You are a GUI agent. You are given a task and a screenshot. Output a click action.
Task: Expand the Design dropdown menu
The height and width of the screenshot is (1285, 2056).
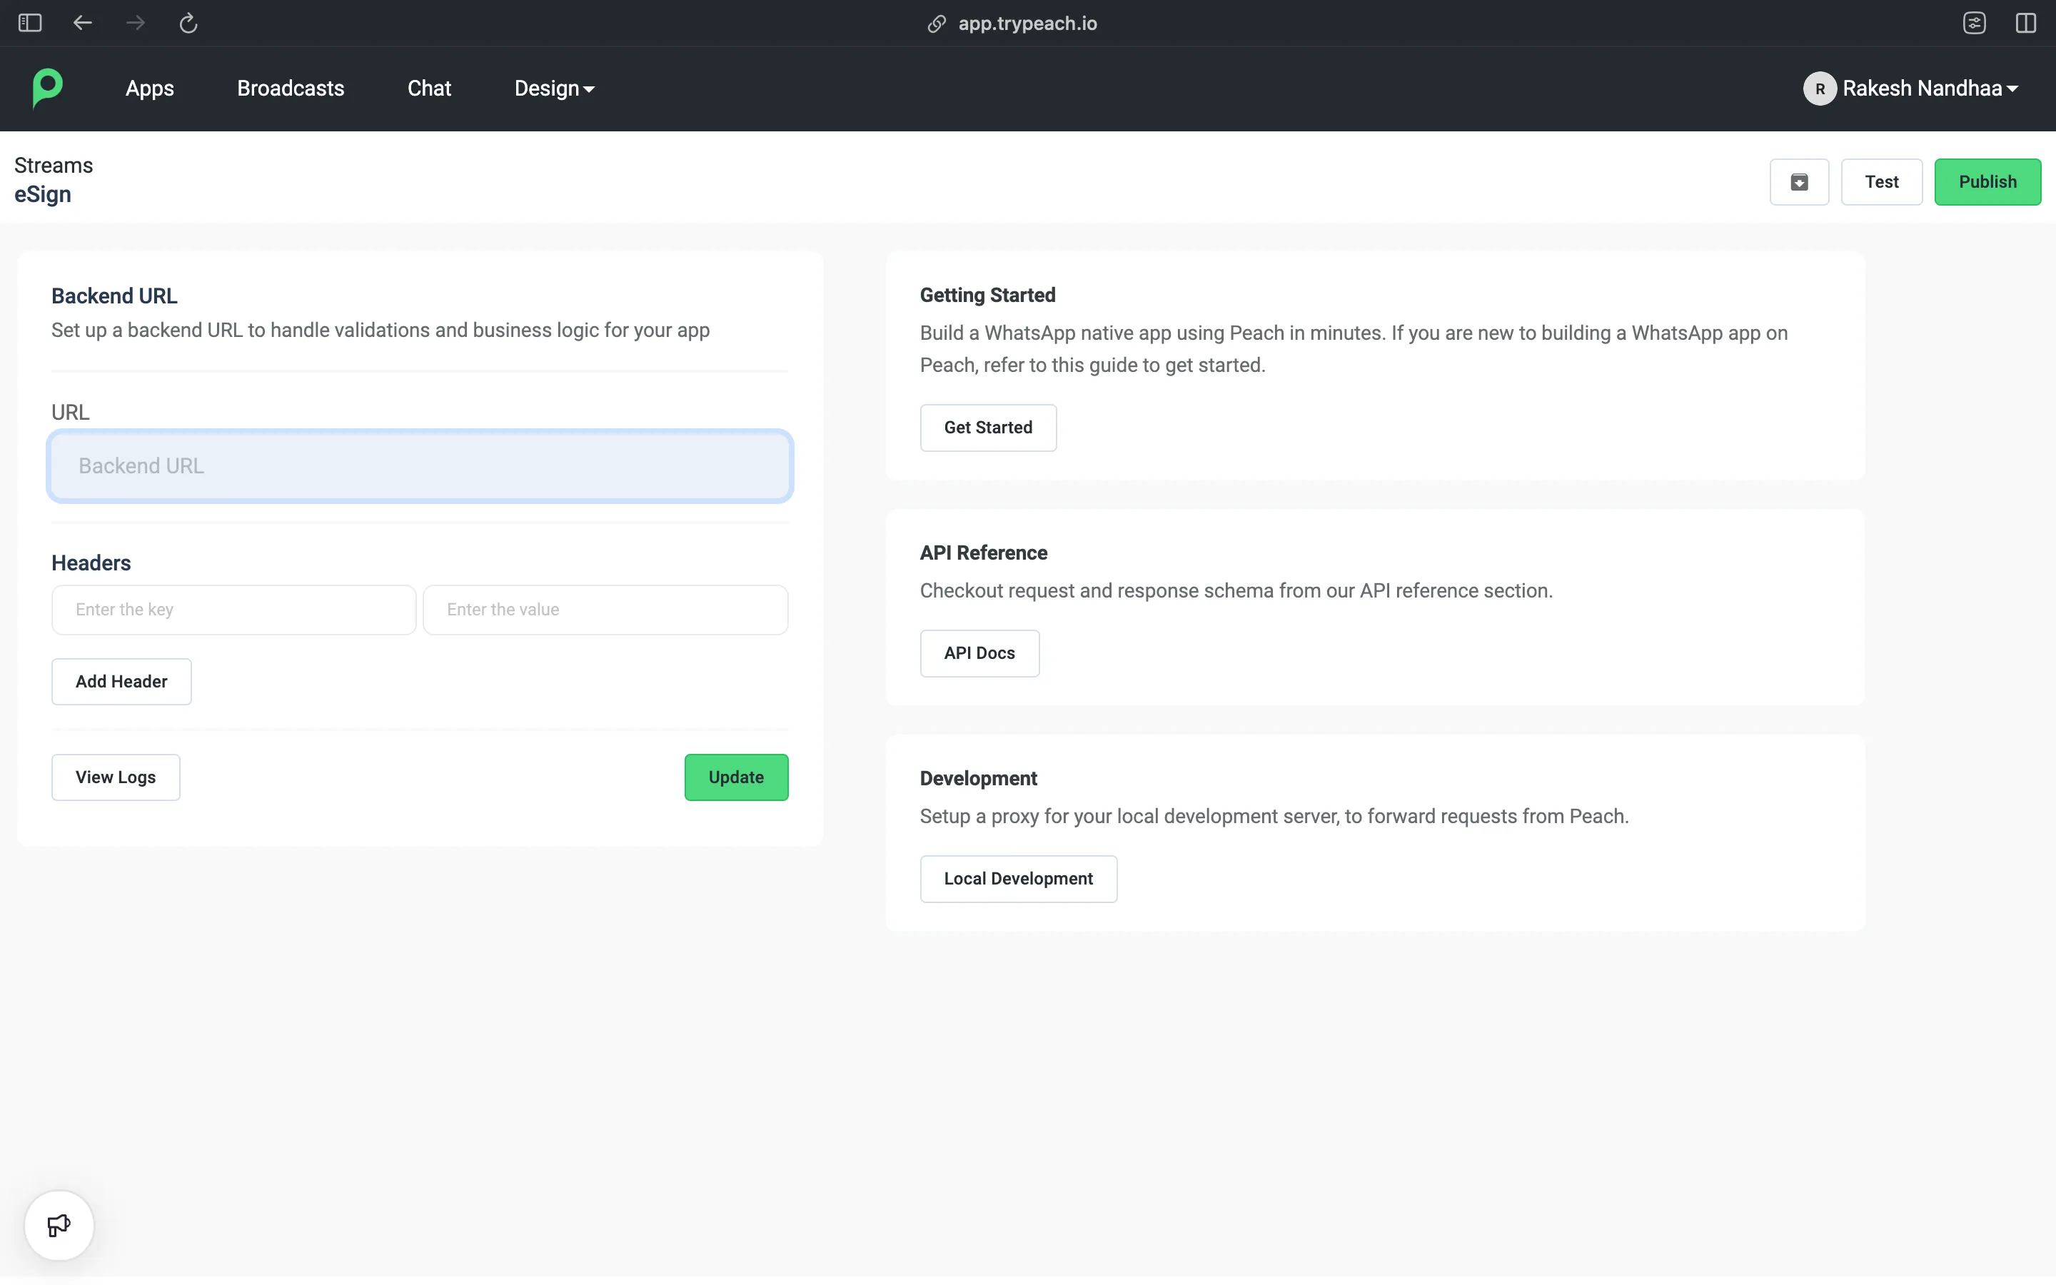[x=554, y=89]
